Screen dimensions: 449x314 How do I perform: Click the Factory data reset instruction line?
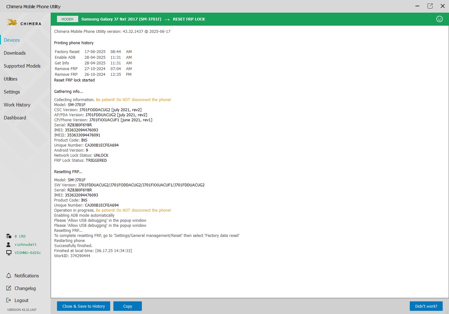147,236
